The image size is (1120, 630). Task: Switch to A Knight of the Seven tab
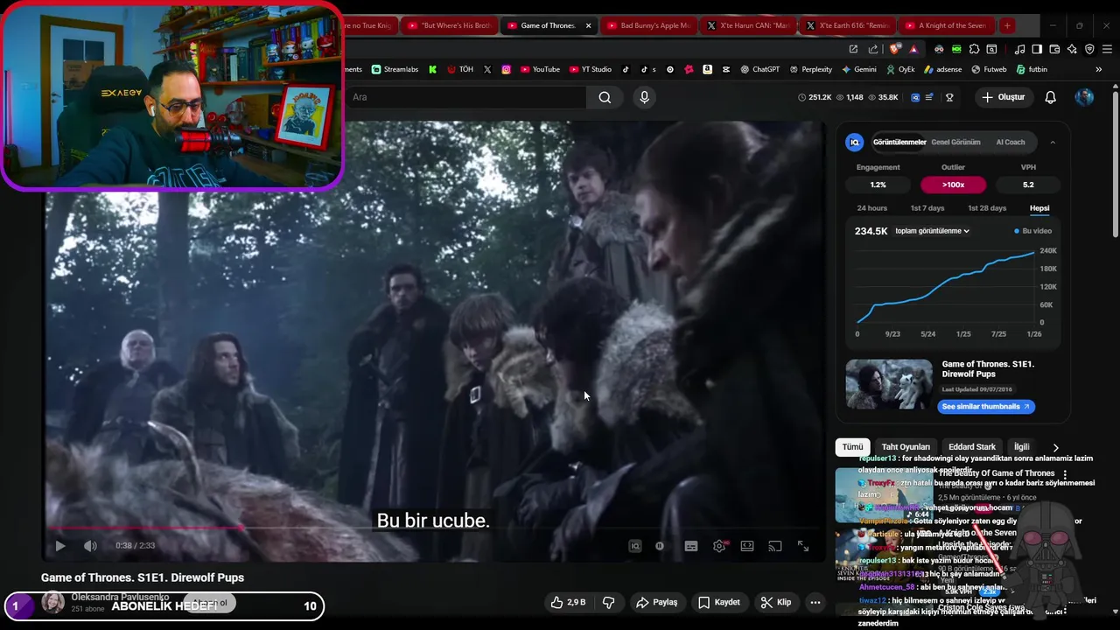pos(946,25)
